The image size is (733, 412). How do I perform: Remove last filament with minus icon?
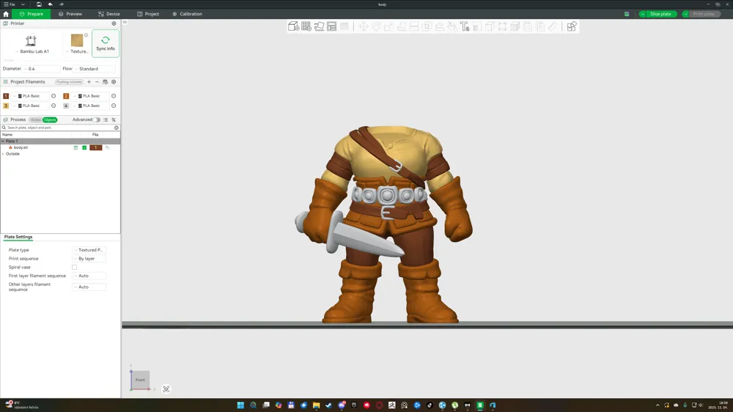[x=97, y=82]
